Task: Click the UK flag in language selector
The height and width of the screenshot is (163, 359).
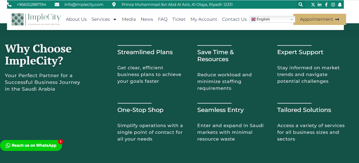Action: click(253, 19)
